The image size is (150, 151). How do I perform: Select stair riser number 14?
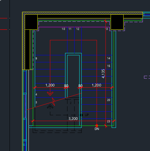(109, 58)
